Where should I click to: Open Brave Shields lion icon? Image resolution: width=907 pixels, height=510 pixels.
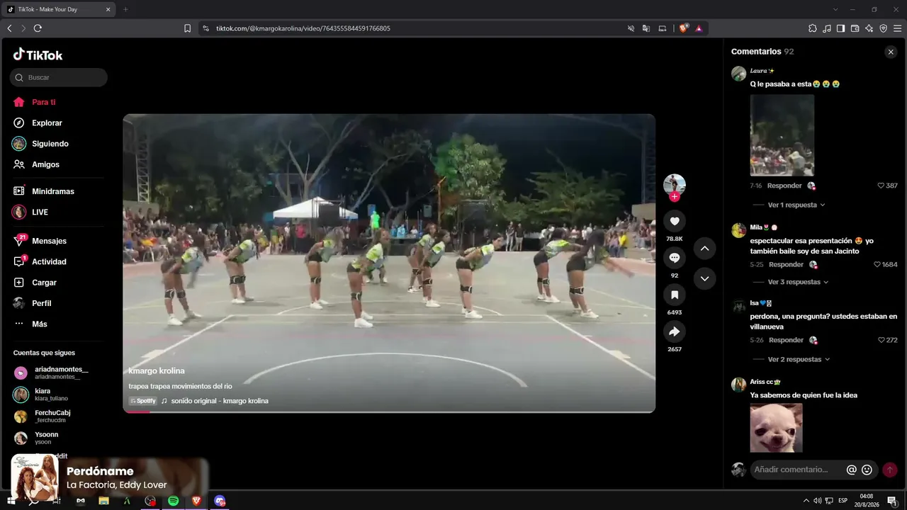pyautogui.click(x=683, y=28)
